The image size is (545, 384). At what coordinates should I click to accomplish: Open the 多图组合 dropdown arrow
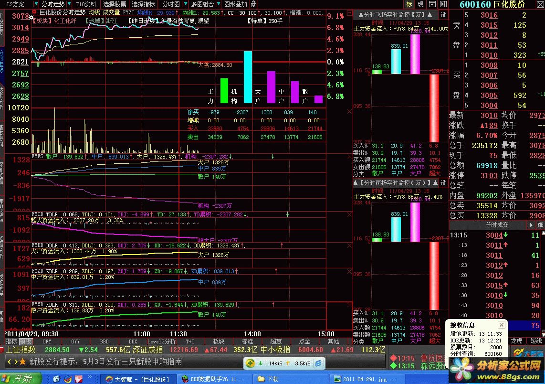218,4
